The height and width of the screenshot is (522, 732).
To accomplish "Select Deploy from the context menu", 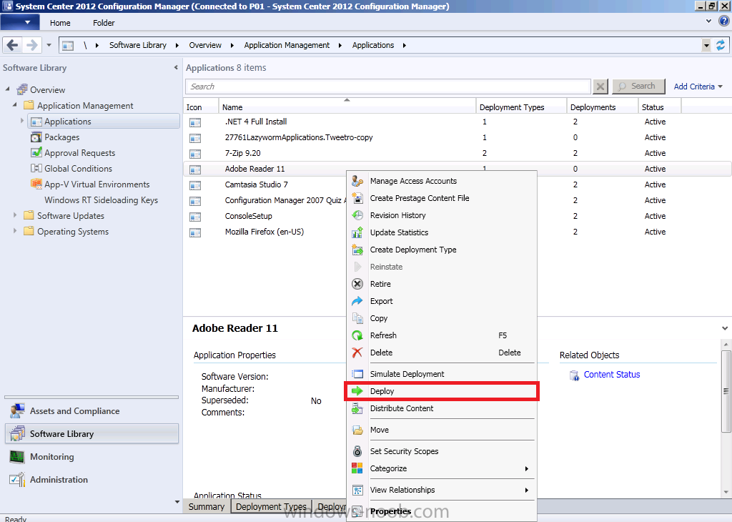I will [x=442, y=391].
